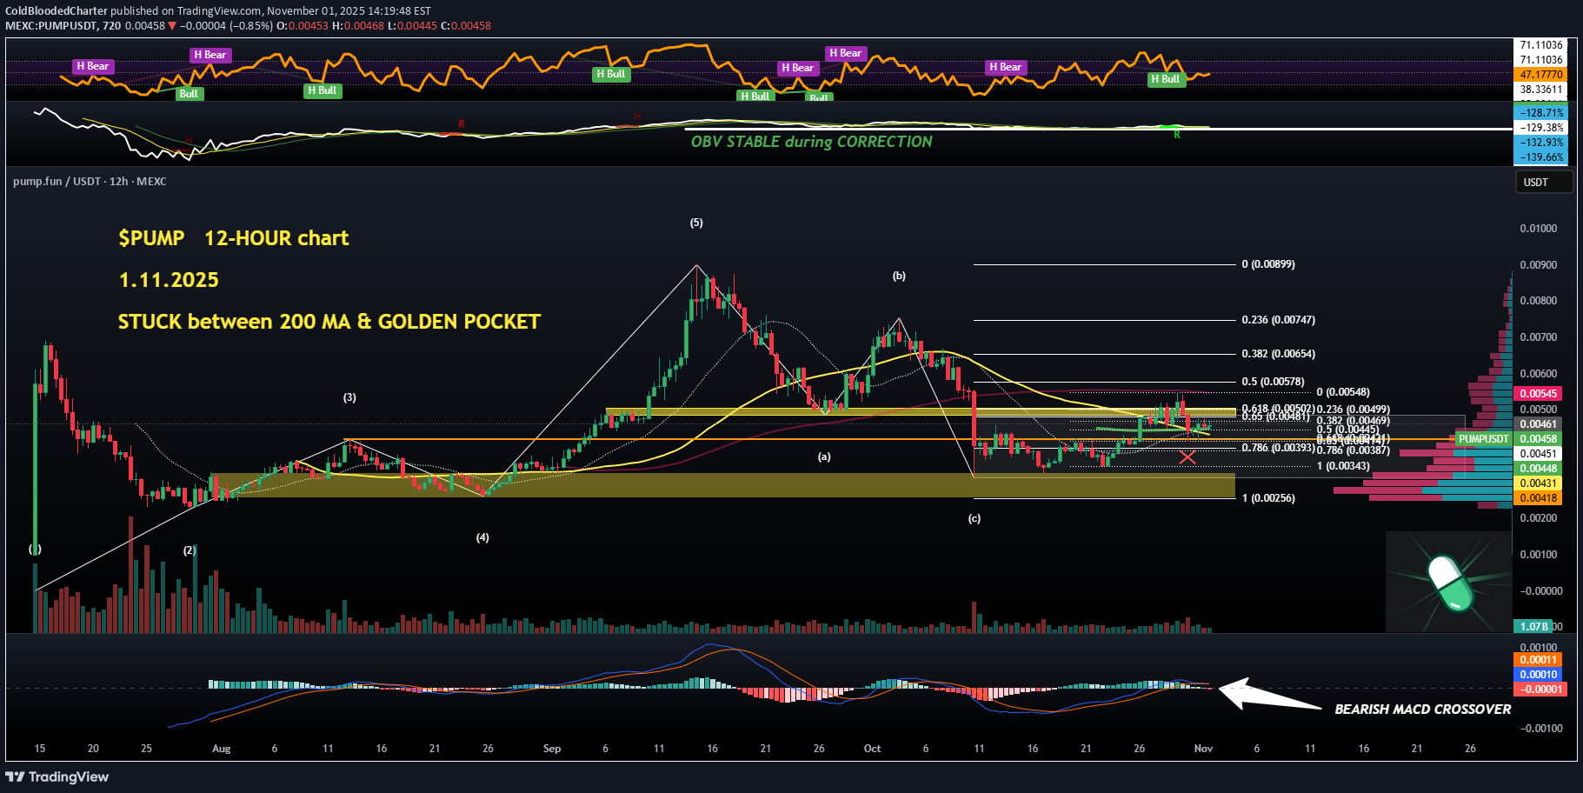Image resolution: width=1583 pixels, height=793 pixels.
Task: Click the wave (5) label at the peak
Action: [696, 223]
